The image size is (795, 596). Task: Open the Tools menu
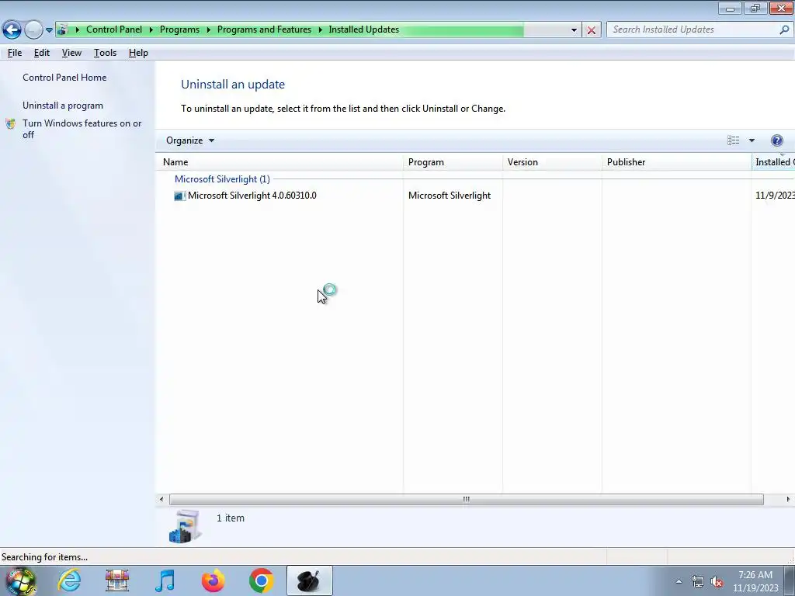coord(105,53)
